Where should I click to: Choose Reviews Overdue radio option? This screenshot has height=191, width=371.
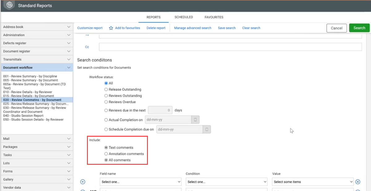[106, 102]
